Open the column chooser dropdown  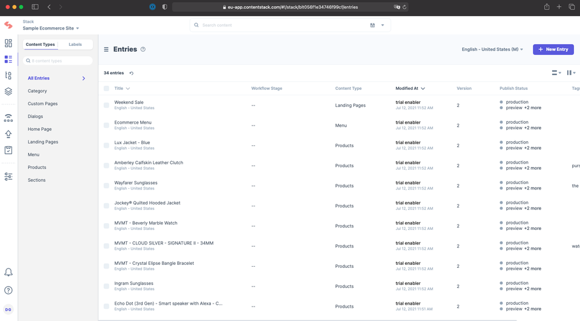(571, 73)
